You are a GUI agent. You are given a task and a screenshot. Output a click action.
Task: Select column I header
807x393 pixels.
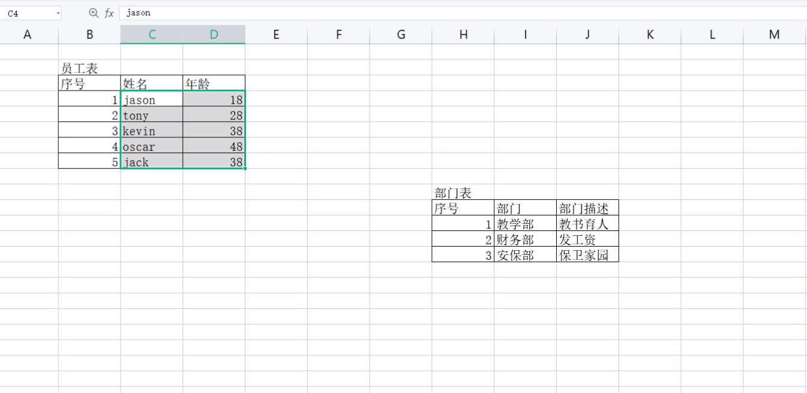(x=525, y=35)
